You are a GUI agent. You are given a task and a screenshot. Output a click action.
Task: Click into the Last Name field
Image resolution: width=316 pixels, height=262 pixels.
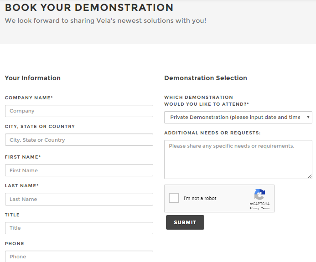[x=79, y=199]
